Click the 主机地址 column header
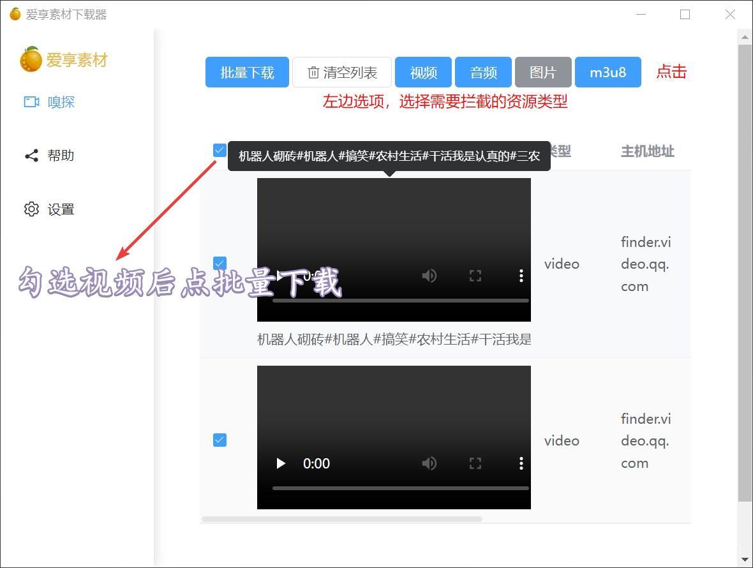The image size is (753, 568). pyautogui.click(x=647, y=151)
